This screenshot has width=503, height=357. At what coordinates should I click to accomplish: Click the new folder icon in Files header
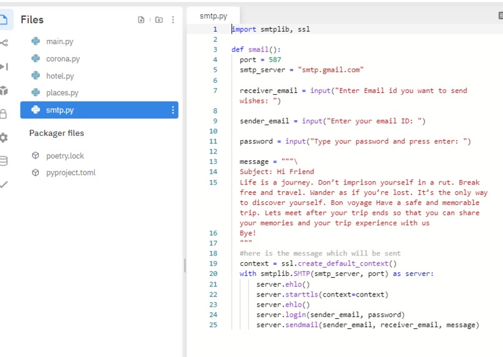pos(159,20)
